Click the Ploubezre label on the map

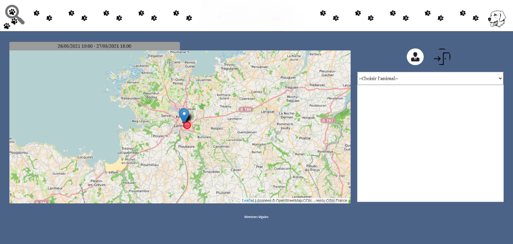point(187,146)
